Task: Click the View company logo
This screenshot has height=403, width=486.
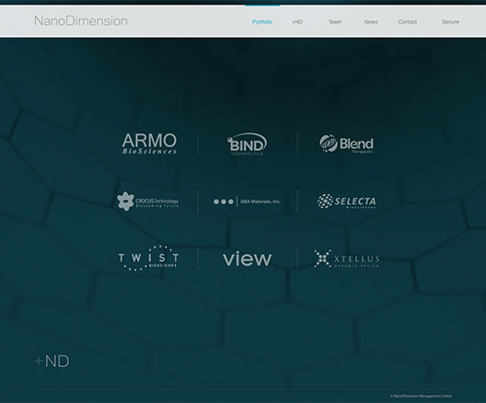Action: click(247, 259)
